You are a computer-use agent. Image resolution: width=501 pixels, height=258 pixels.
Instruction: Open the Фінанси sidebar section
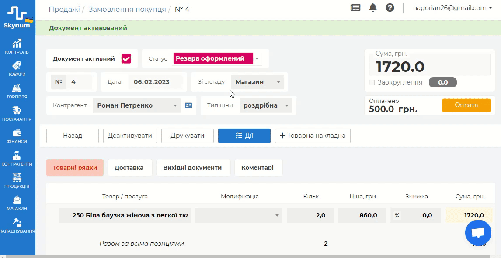pos(17,136)
